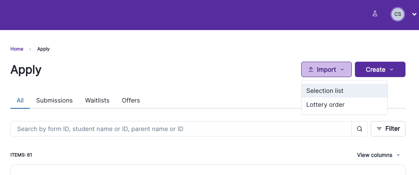Open the CS user avatar
419x175 pixels.
tap(397, 14)
